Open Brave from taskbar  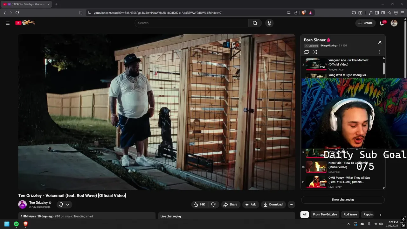(x=26, y=224)
